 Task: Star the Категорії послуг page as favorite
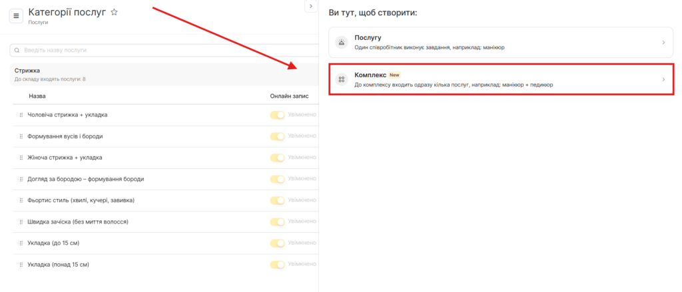coord(115,12)
